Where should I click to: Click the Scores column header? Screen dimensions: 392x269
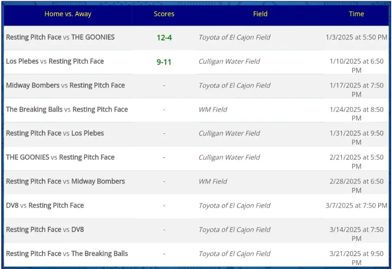pos(164,14)
